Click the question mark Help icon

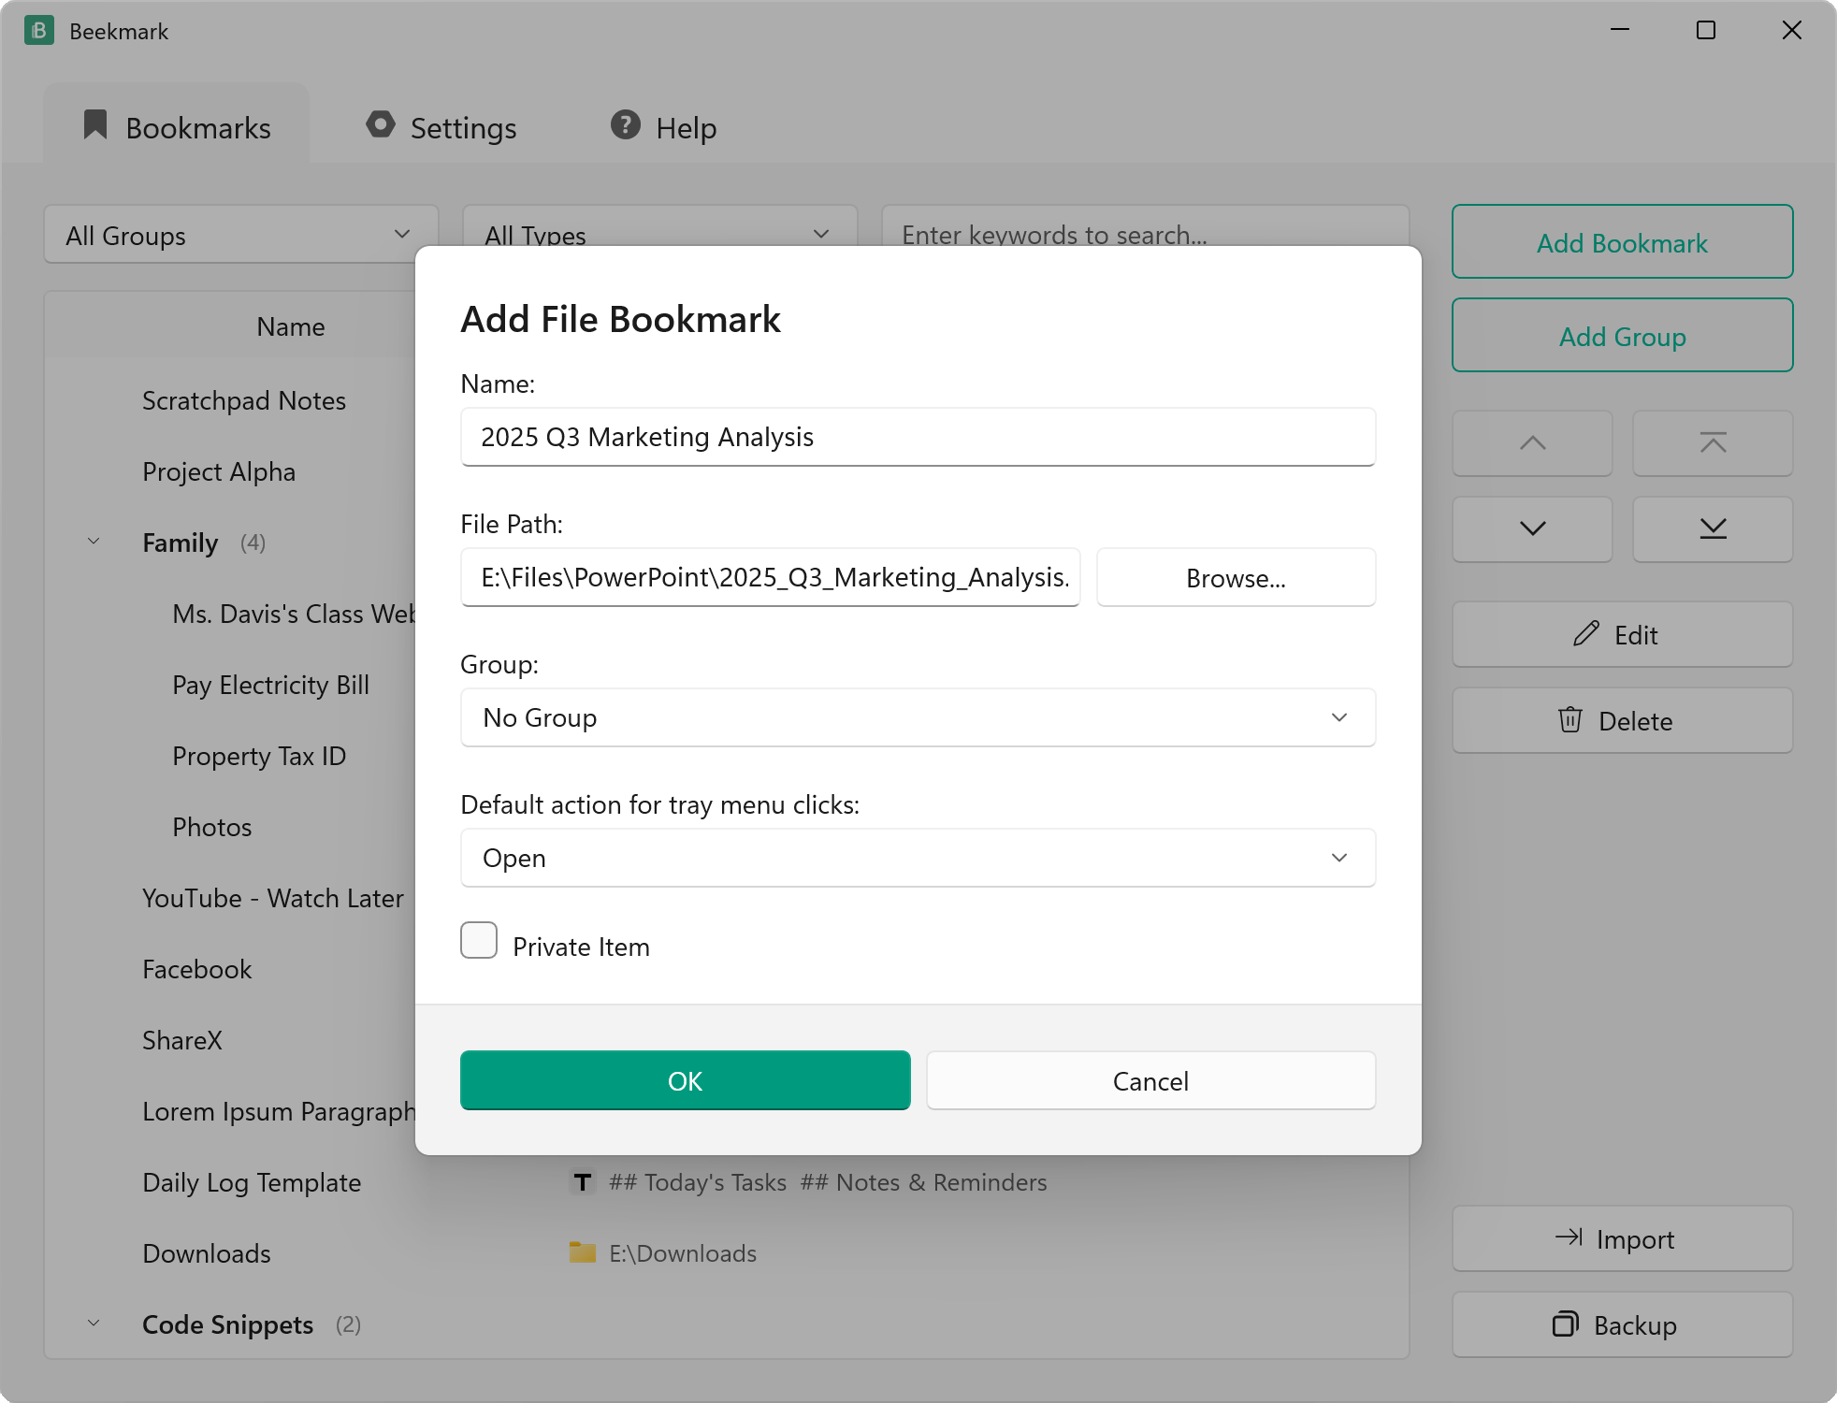point(626,124)
